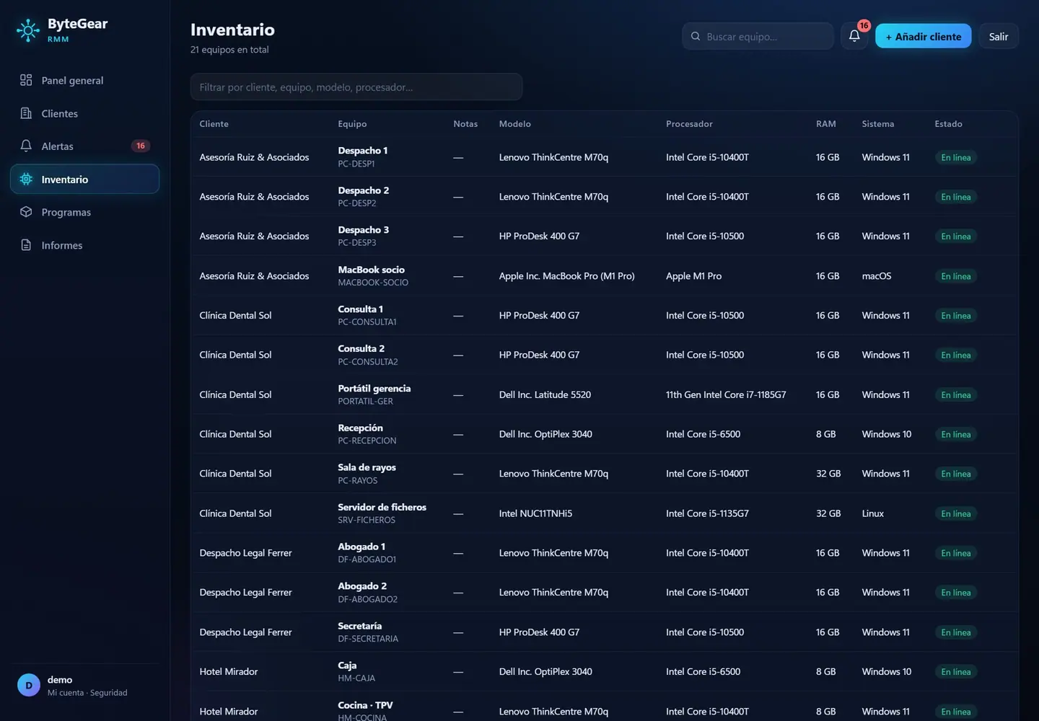Open Mi cuenta · Seguridad link
1039x721 pixels.
tap(87, 693)
